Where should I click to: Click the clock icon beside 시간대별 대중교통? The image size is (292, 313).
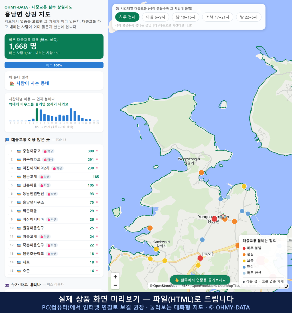click(x=117, y=9)
